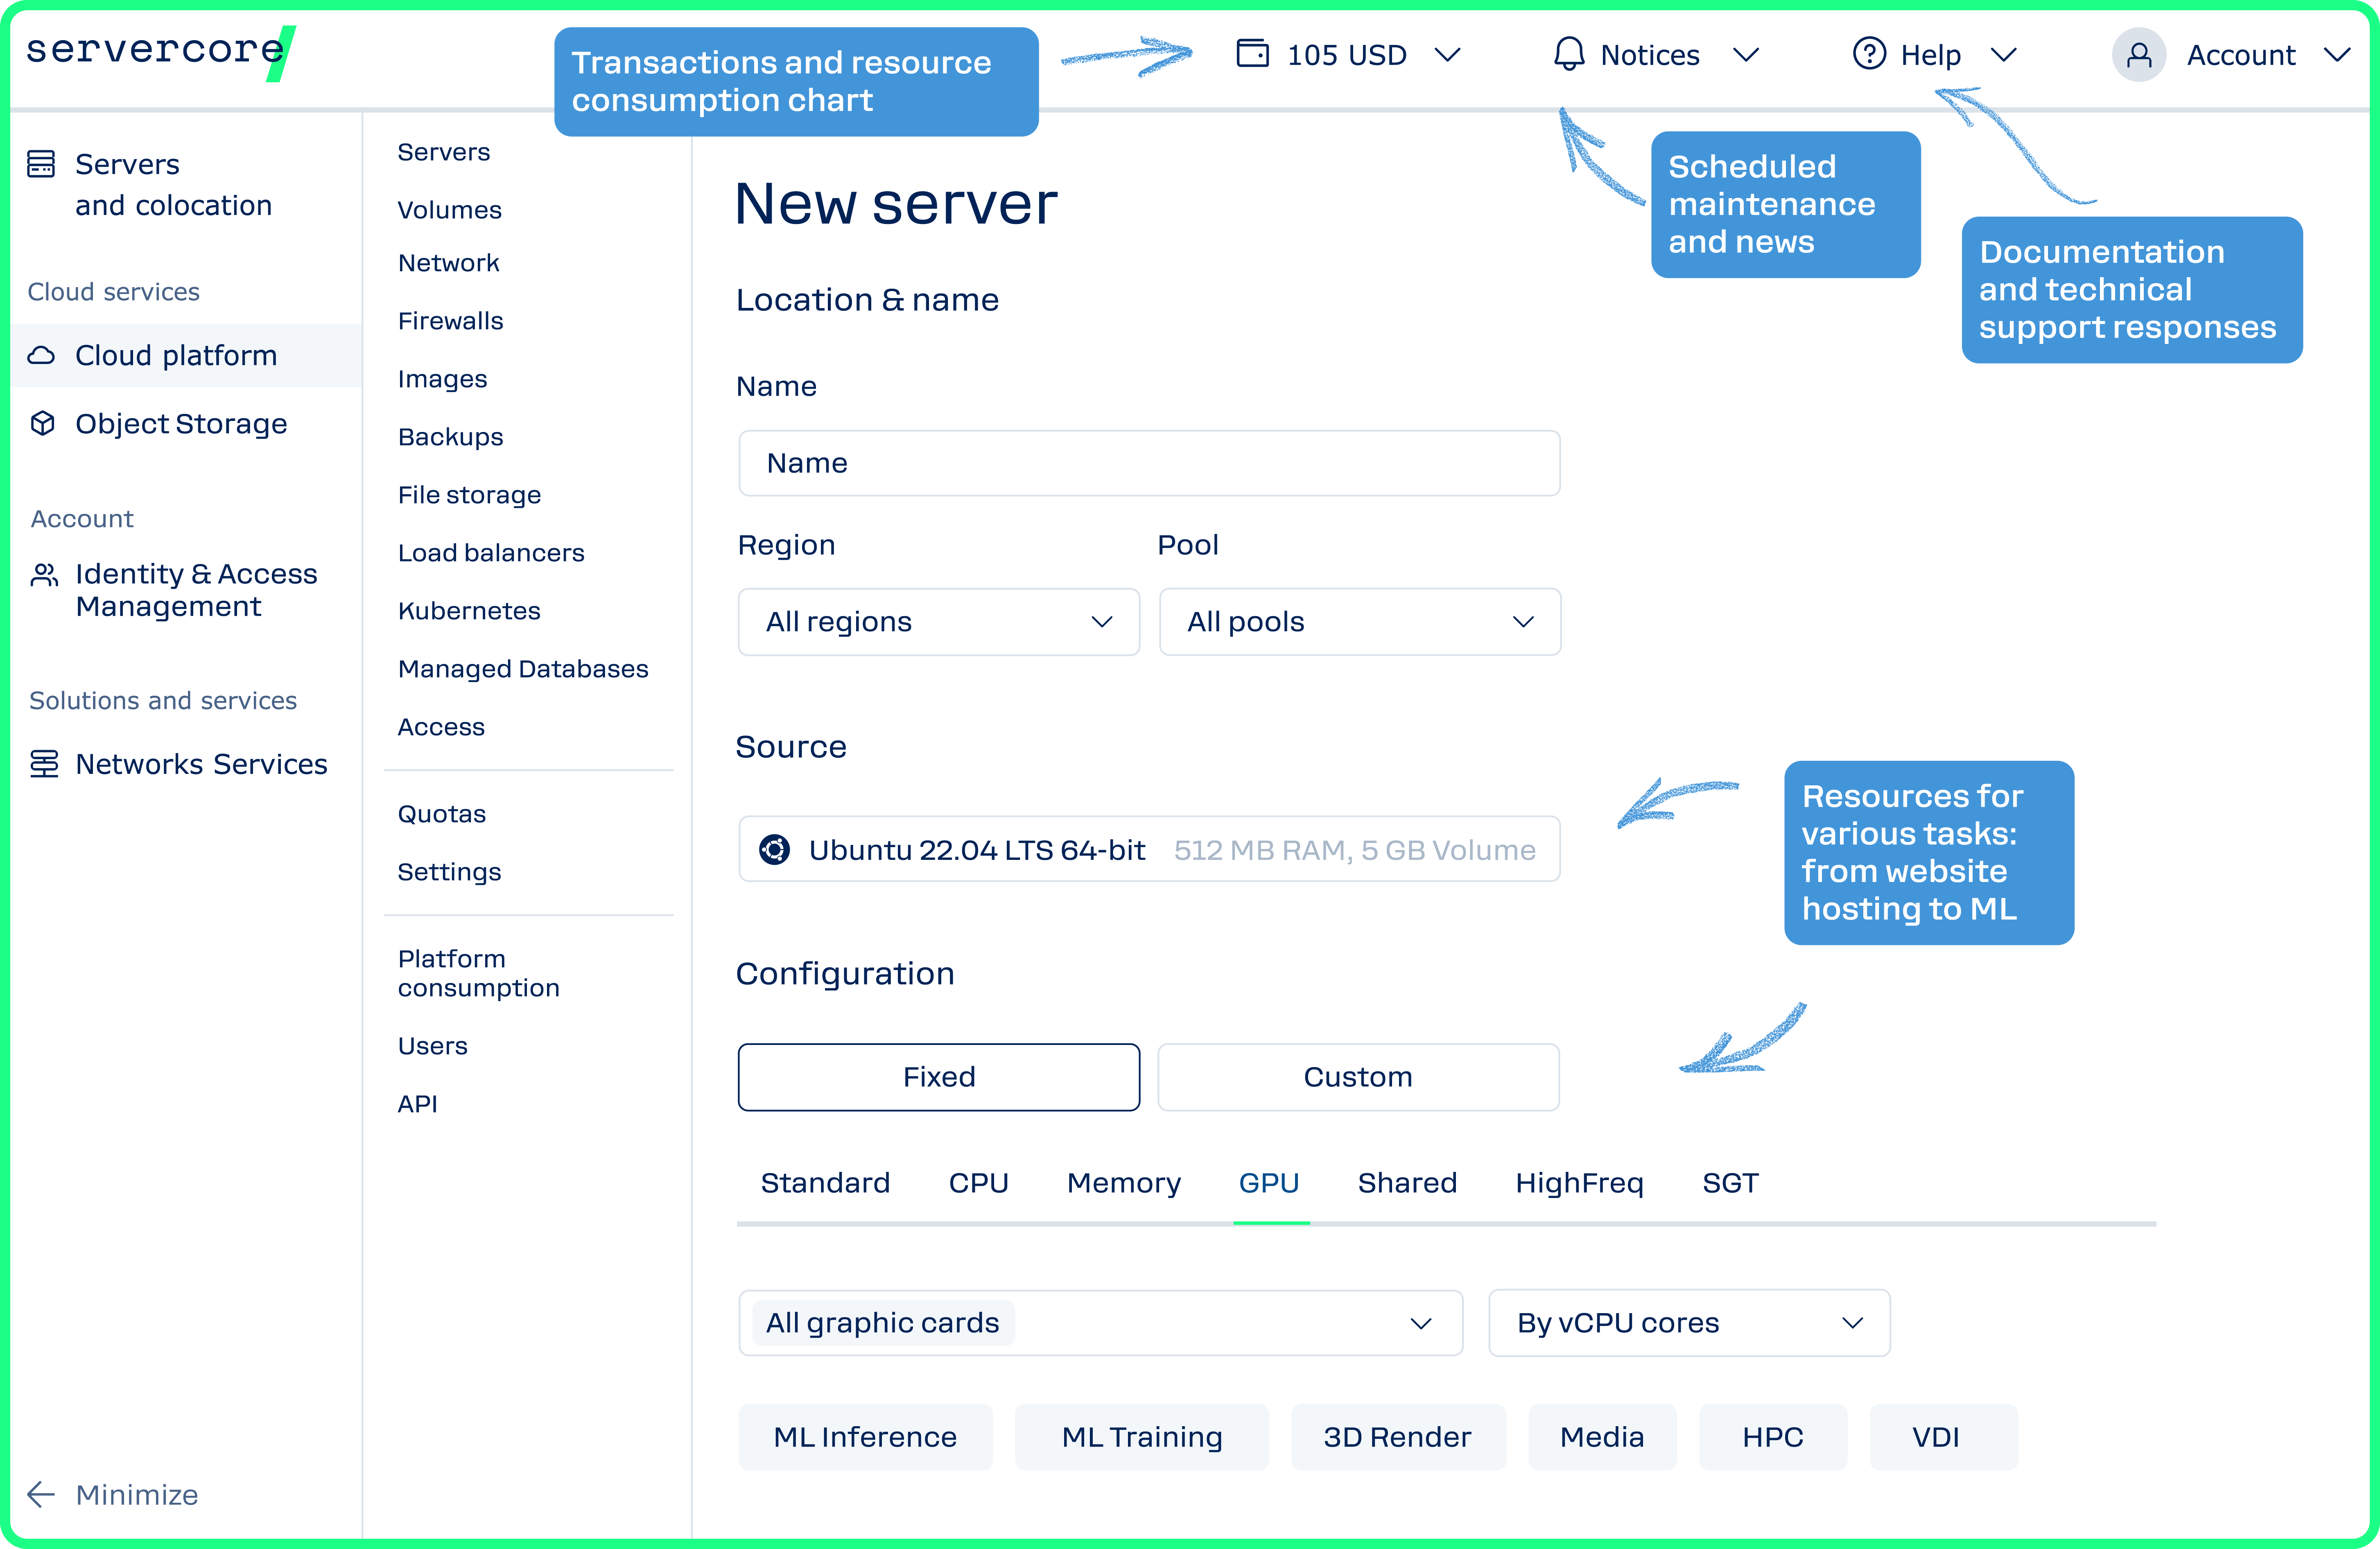This screenshot has height=1549, width=2380.
Task: Open Load balancers section
Action: pyautogui.click(x=491, y=553)
